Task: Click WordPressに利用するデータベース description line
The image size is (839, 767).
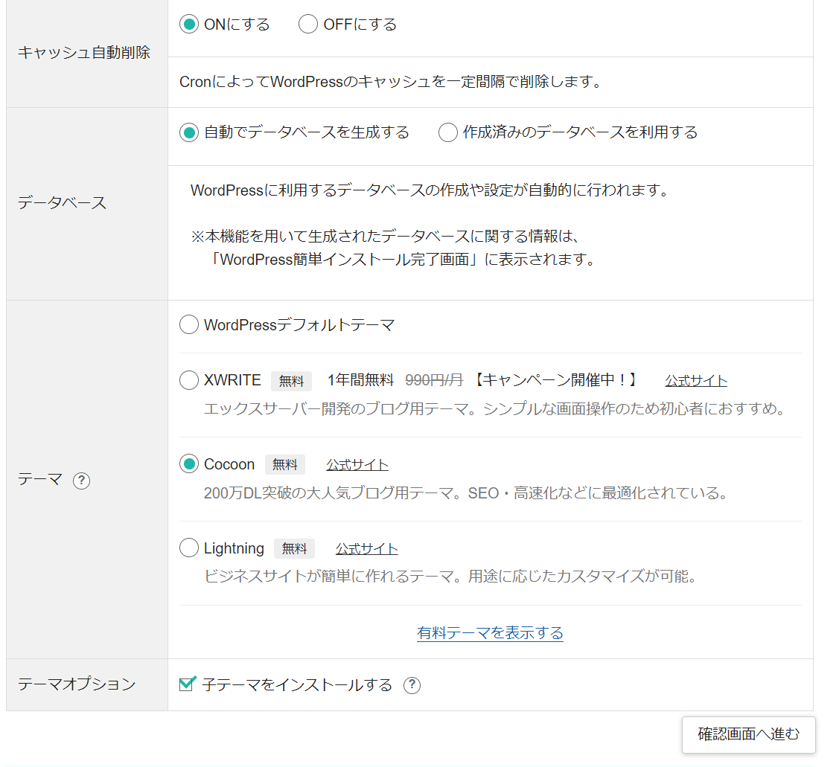Action: [x=430, y=190]
